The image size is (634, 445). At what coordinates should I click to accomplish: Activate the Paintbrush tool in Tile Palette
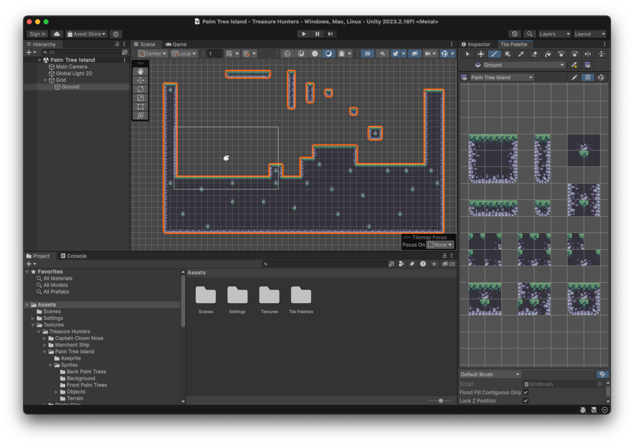click(494, 54)
